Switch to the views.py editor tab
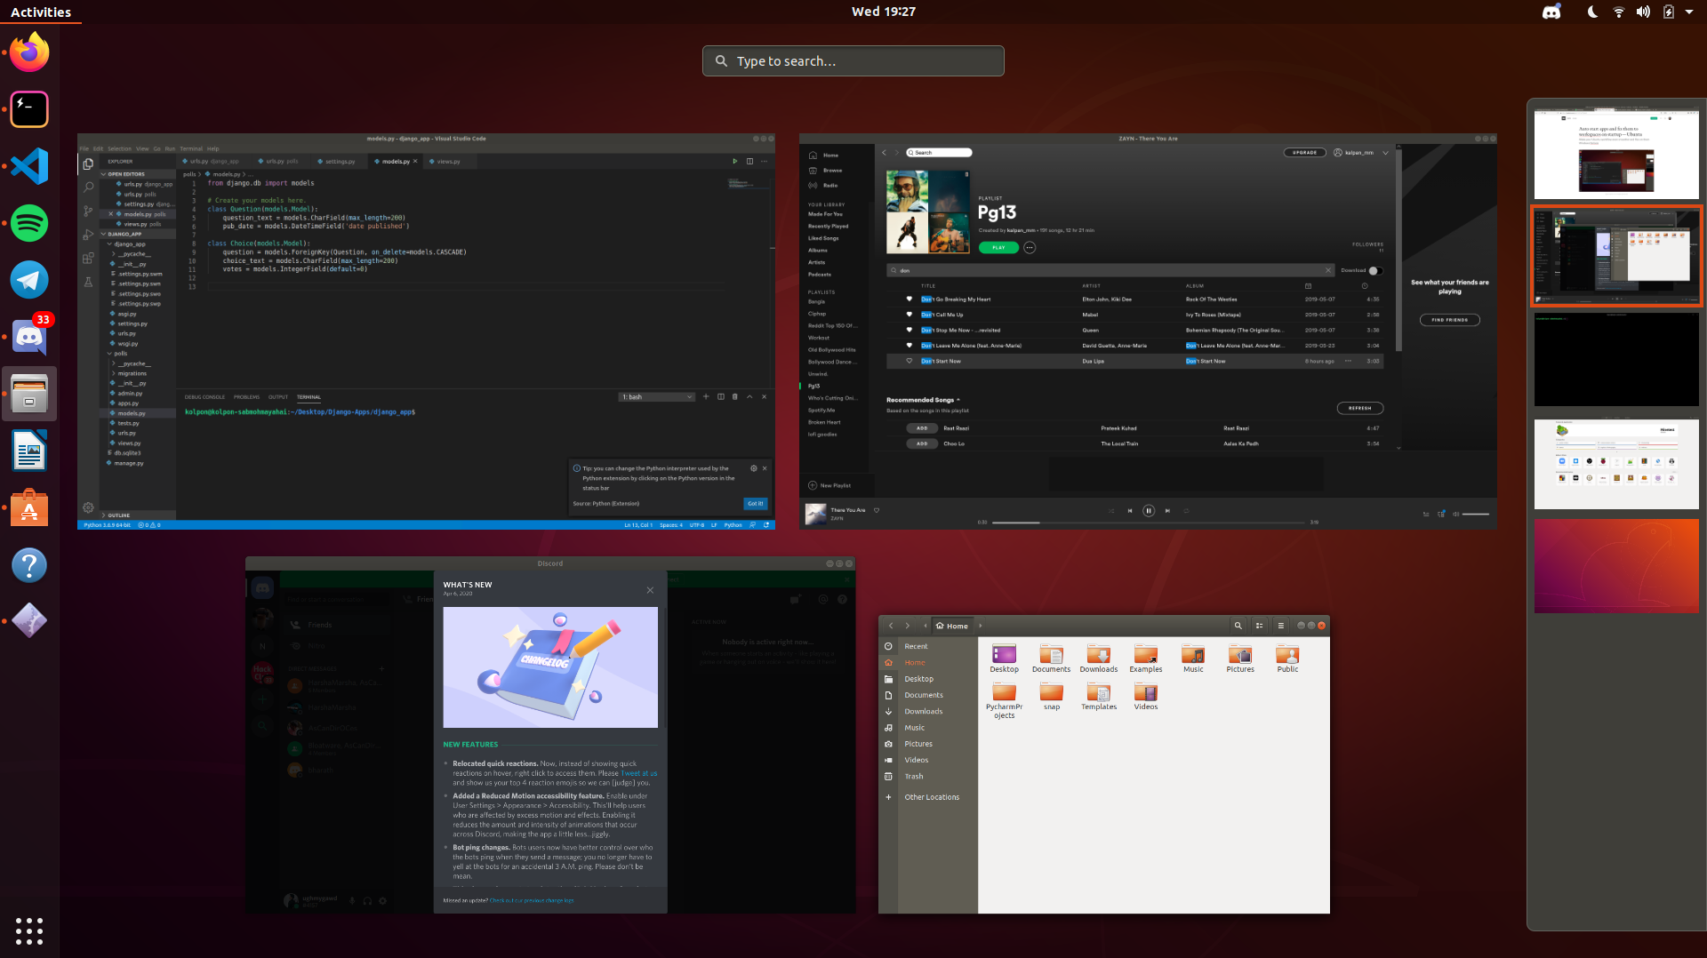This screenshot has height=958, width=1707. [x=449, y=162]
